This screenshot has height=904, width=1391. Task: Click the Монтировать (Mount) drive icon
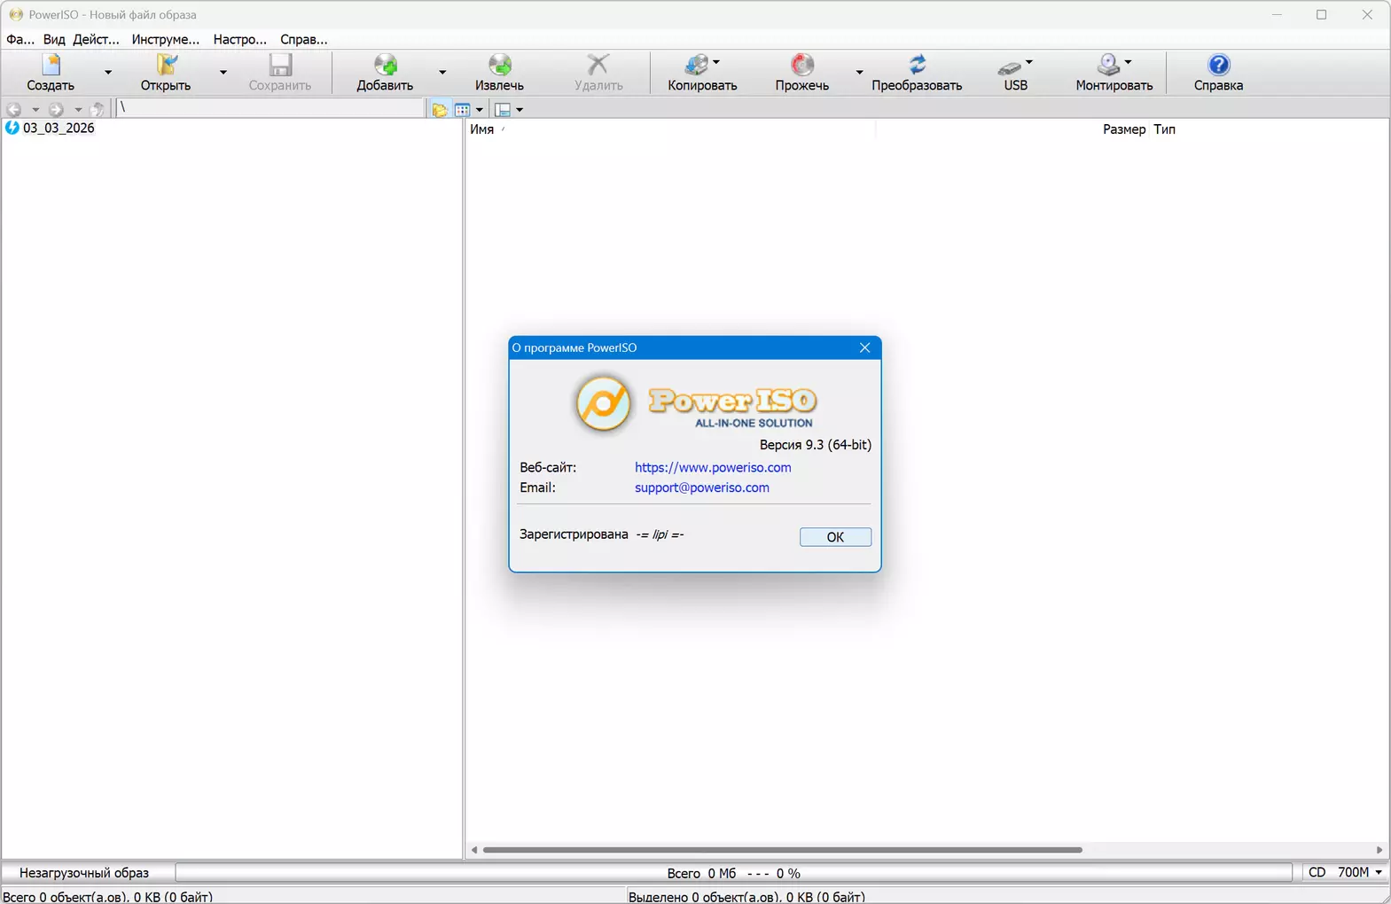[x=1108, y=65]
